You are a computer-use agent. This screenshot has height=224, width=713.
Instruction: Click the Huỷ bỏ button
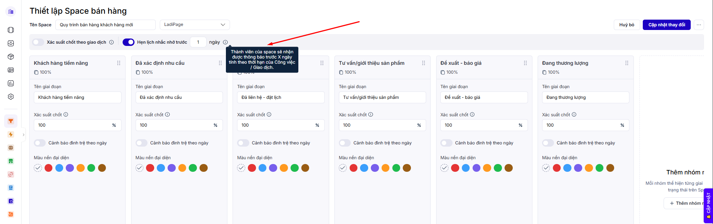626,25
